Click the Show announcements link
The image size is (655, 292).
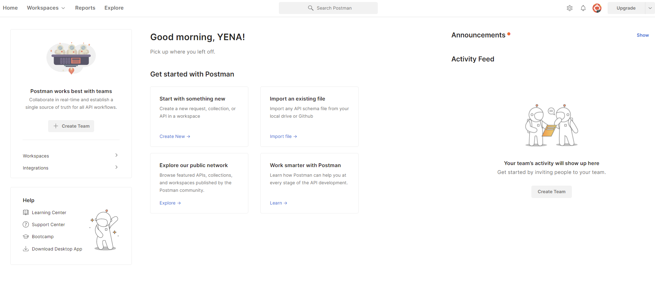643,35
